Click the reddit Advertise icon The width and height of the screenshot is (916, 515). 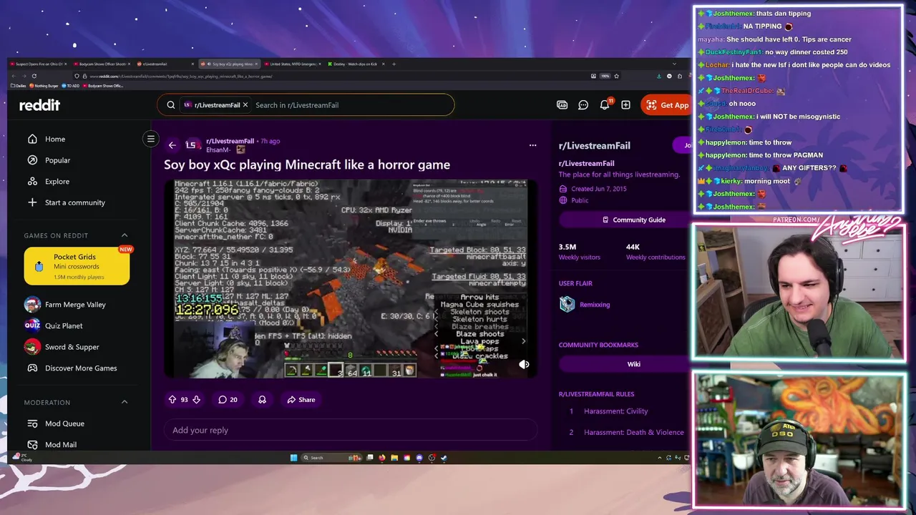[562, 105]
